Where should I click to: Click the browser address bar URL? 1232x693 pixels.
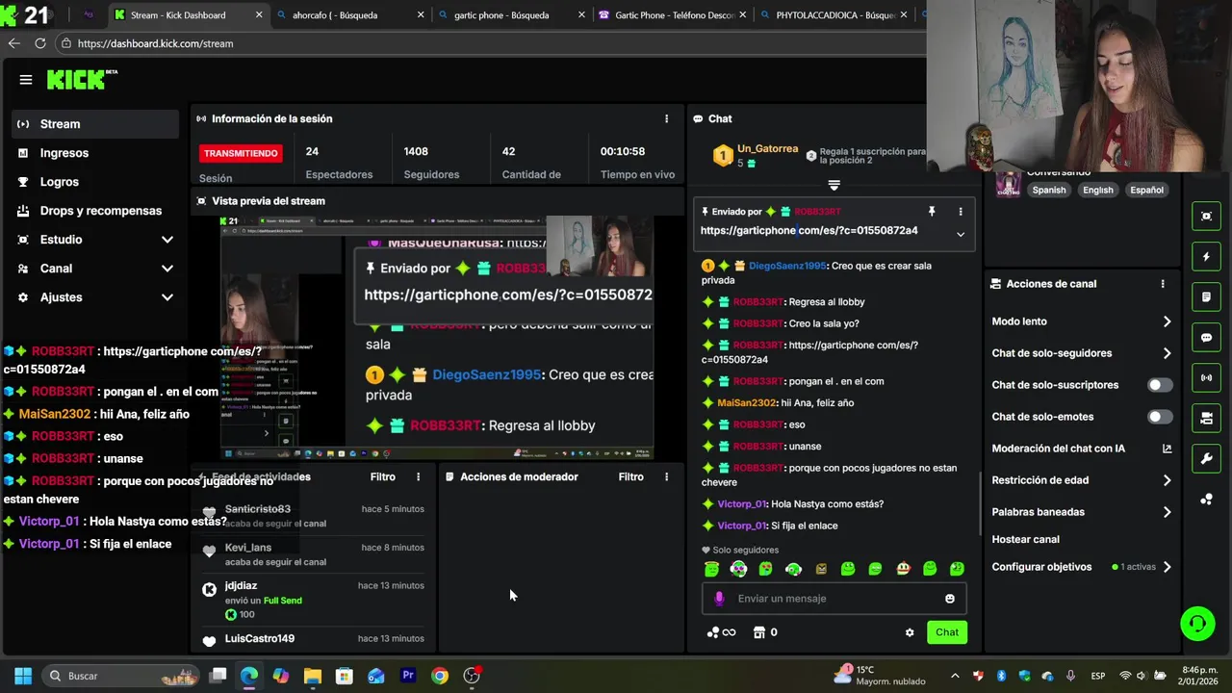155,43
